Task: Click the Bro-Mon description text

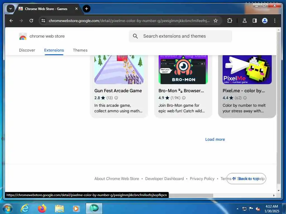Action: 182,108
